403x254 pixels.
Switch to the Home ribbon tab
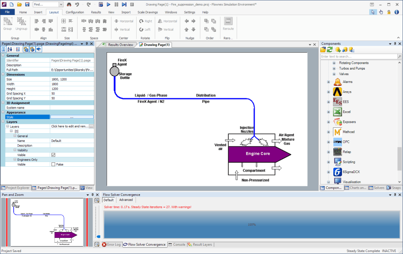pyautogui.click(x=23, y=12)
